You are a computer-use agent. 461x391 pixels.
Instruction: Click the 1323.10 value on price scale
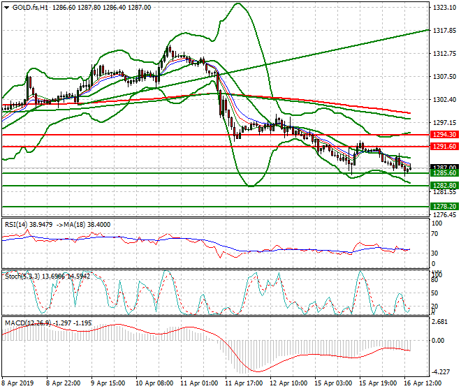444,8
